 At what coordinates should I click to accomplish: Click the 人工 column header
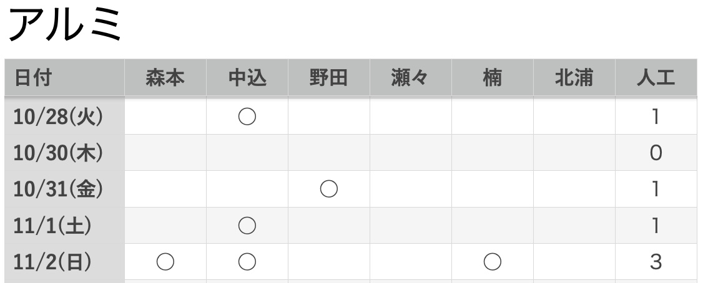pos(656,78)
